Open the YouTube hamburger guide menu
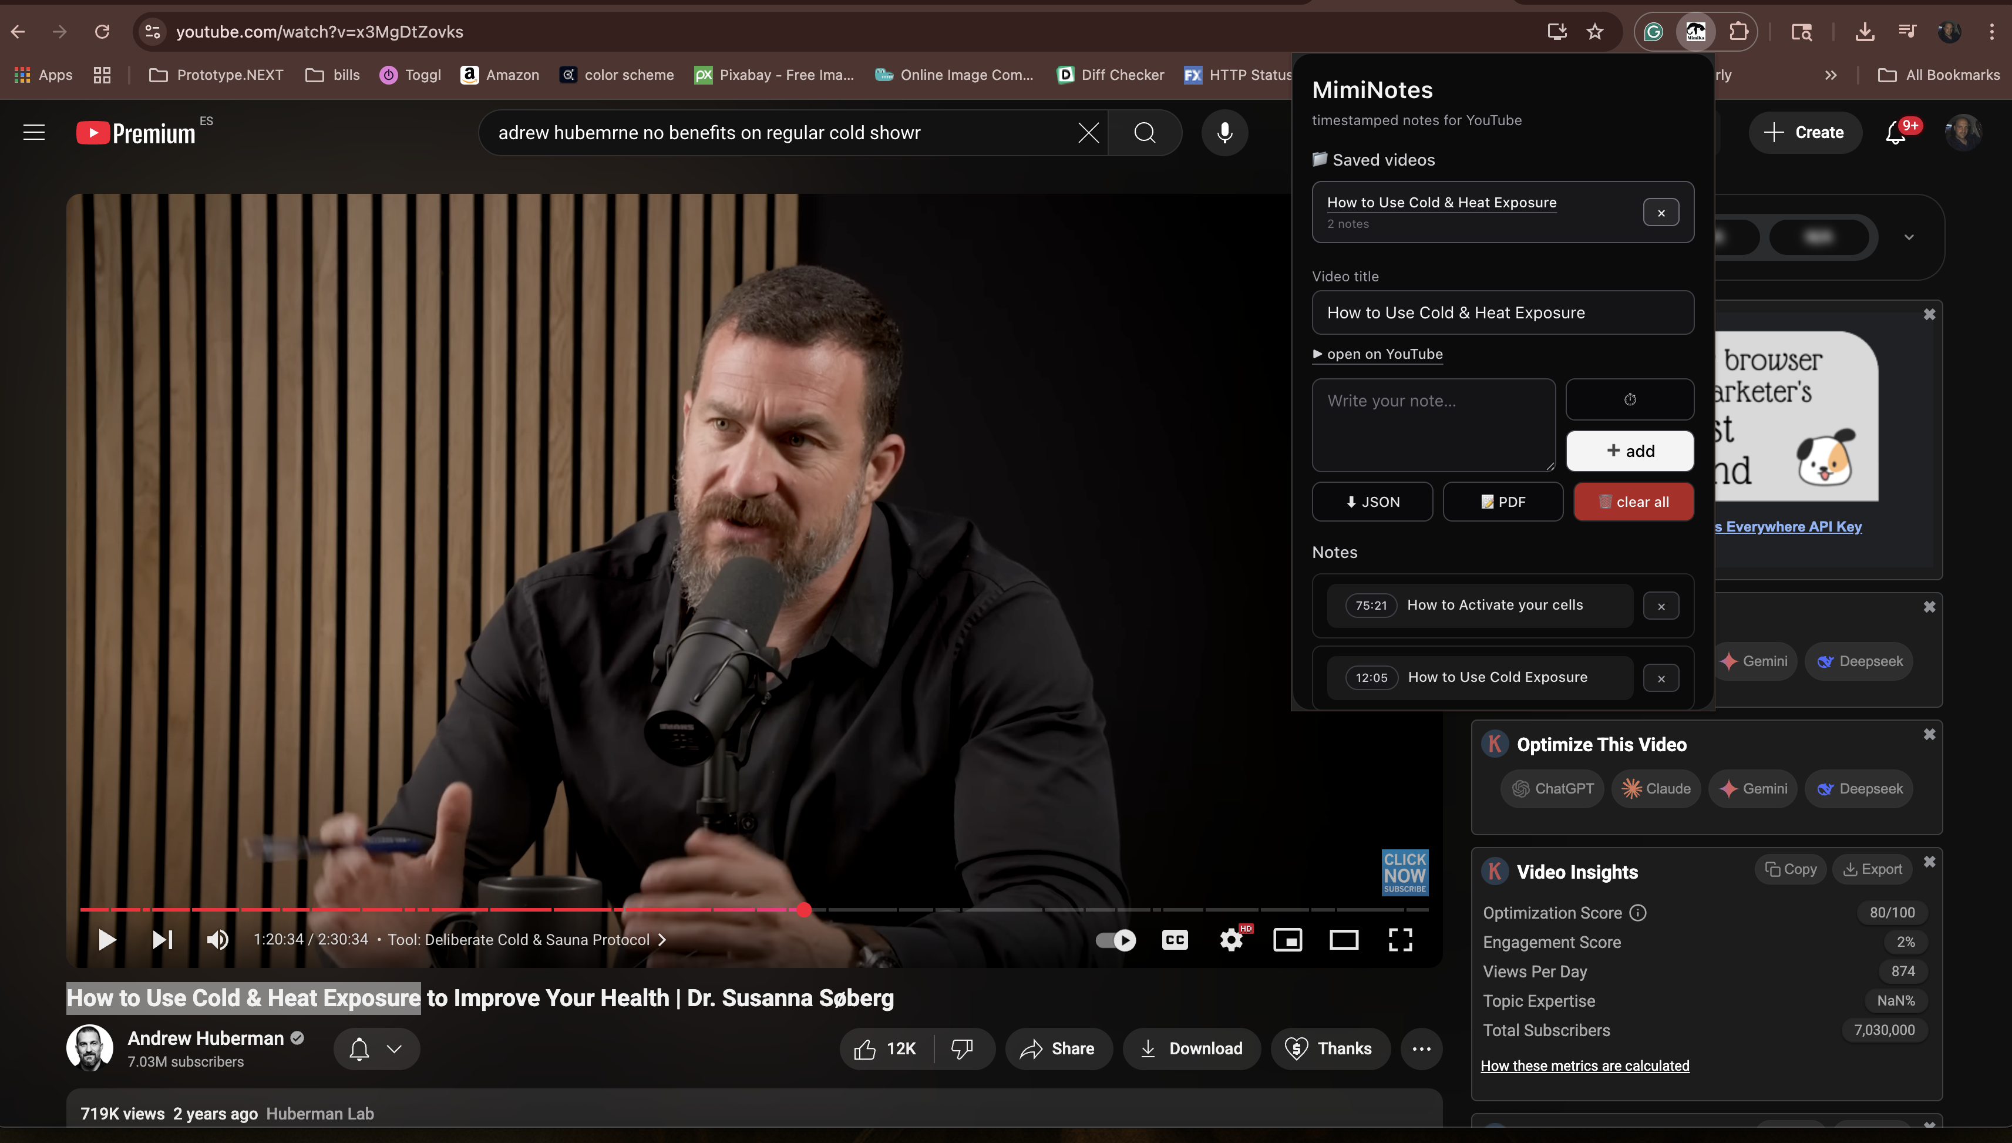Screen dimensions: 2012x1143 click(33, 133)
